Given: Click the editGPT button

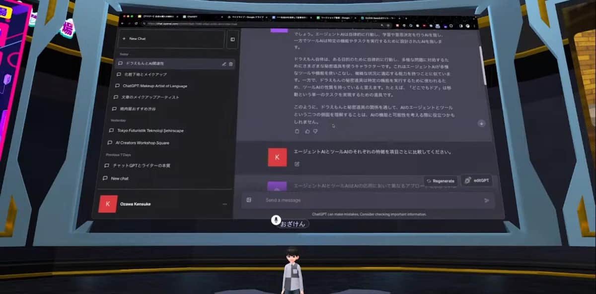Looking at the screenshot, I should [x=476, y=180].
